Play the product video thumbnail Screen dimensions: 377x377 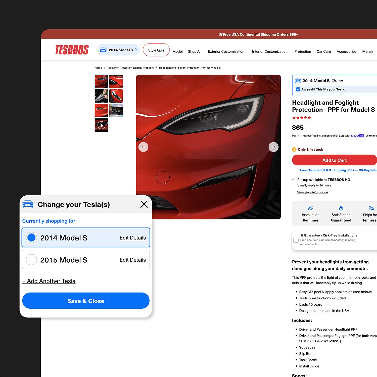pyautogui.click(x=101, y=125)
